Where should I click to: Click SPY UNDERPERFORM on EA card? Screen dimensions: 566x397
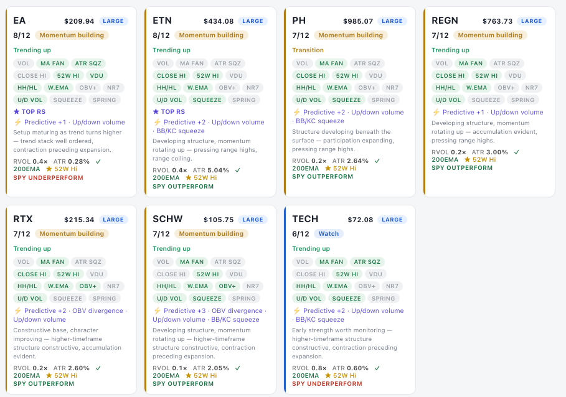click(49, 178)
